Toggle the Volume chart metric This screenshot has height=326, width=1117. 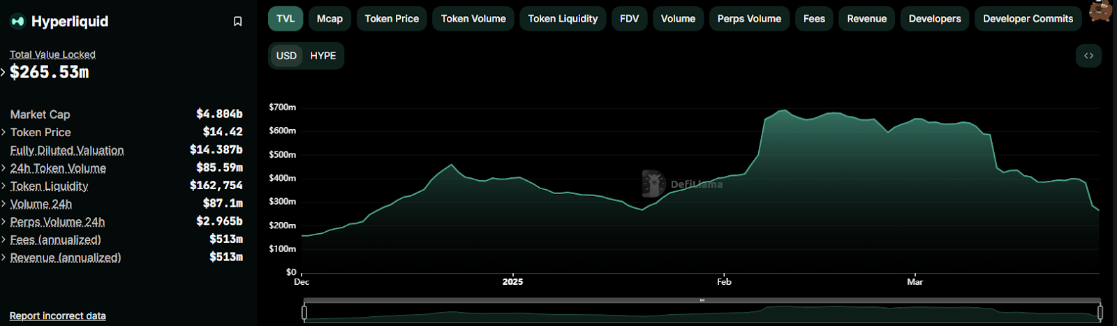678,19
